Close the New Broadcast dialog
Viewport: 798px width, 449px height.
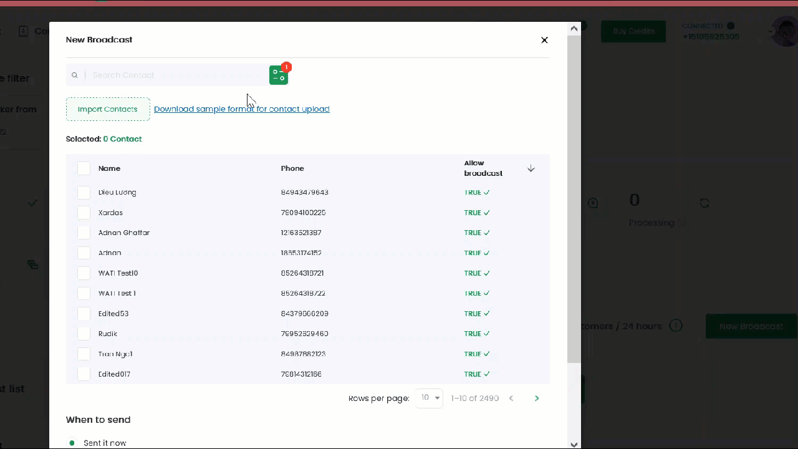(544, 40)
